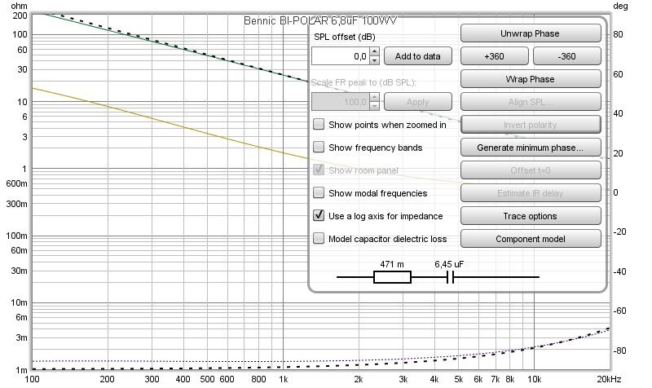Click the Wrap Phase button

click(531, 79)
